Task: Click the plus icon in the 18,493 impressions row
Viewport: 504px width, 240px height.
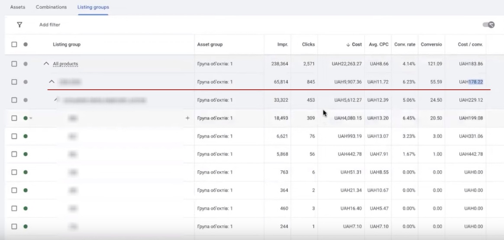Action: point(187,118)
